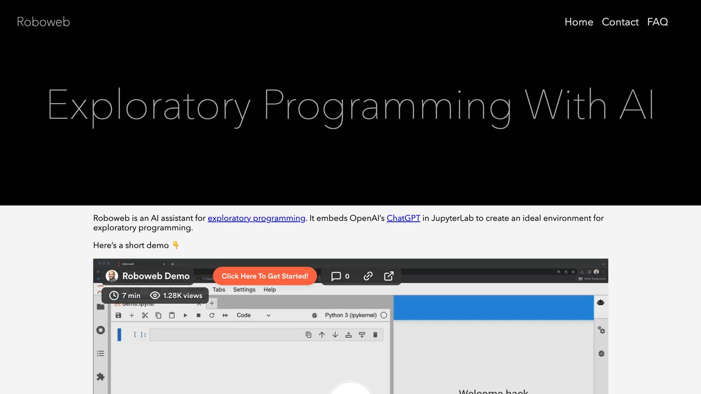The height and width of the screenshot is (394, 701).
Task: Open the Roboweb robot icon in the right sidebar
Action: tap(600, 303)
